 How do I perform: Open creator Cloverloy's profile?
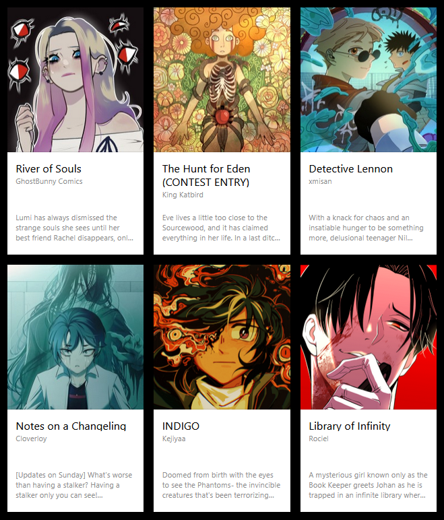31,438
